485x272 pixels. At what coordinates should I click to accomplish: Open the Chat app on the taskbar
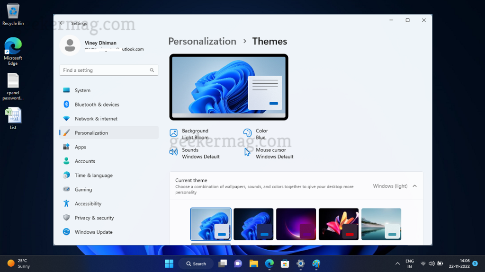pos(238,263)
